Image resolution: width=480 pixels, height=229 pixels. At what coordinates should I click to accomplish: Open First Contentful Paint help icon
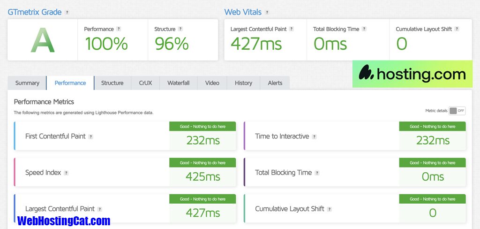[x=90, y=137]
